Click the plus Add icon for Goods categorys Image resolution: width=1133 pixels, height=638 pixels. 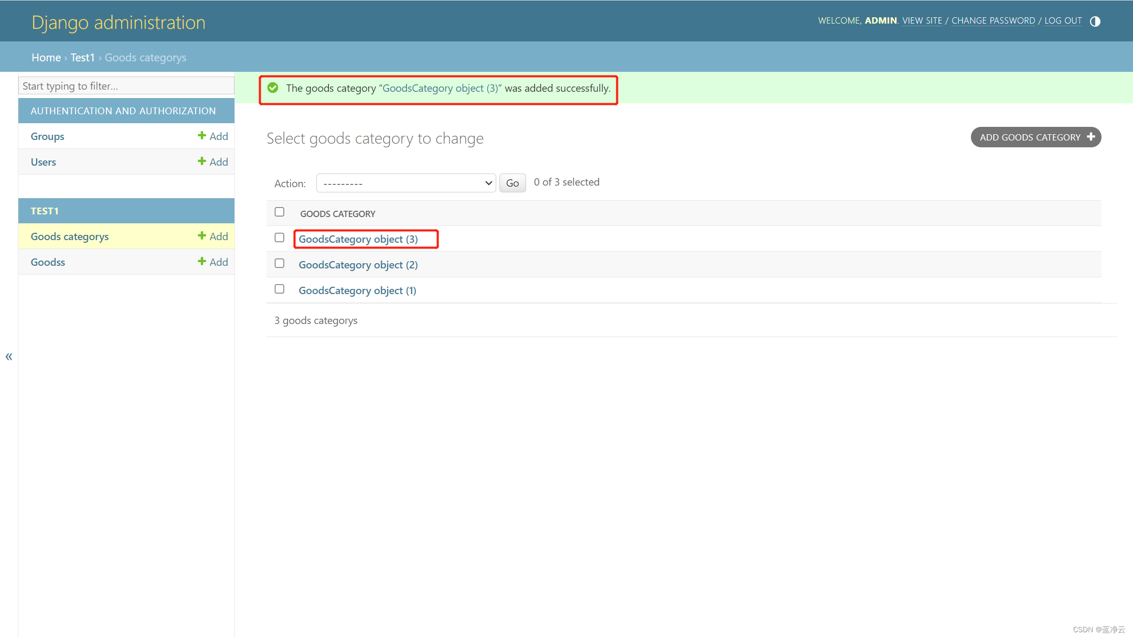point(201,236)
